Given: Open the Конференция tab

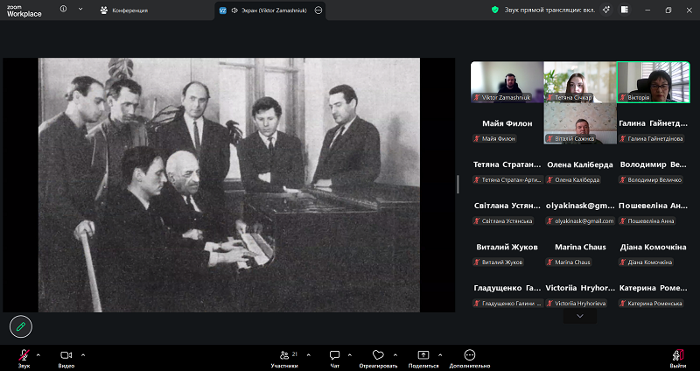Looking at the screenshot, I should [123, 10].
